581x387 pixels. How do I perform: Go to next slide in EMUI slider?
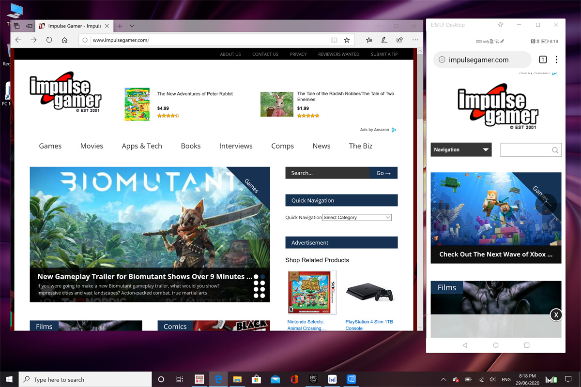coord(553,217)
